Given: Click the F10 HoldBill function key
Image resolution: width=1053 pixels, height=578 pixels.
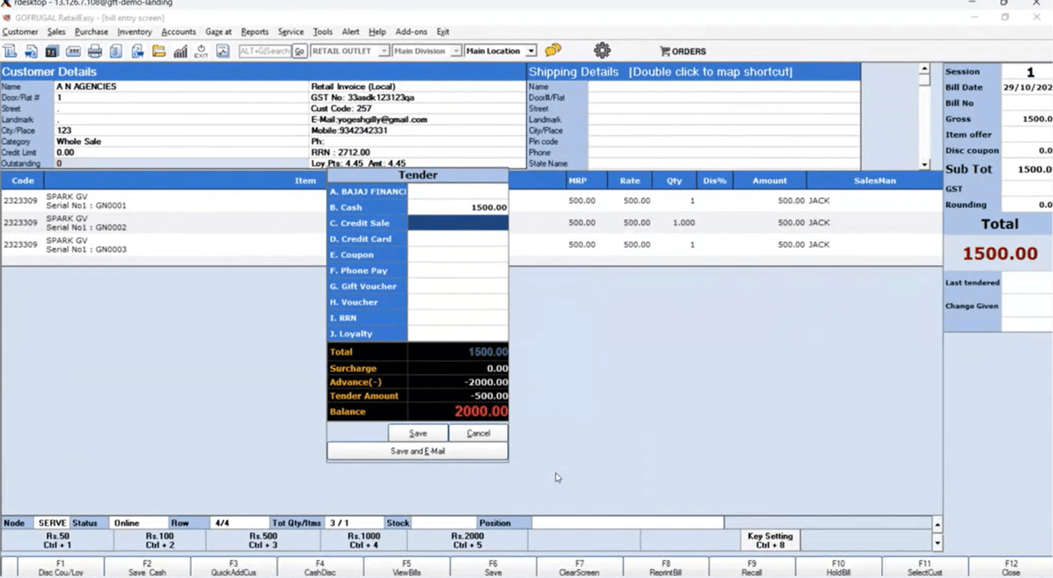Looking at the screenshot, I should pyautogui.click(x=838, y=568).
